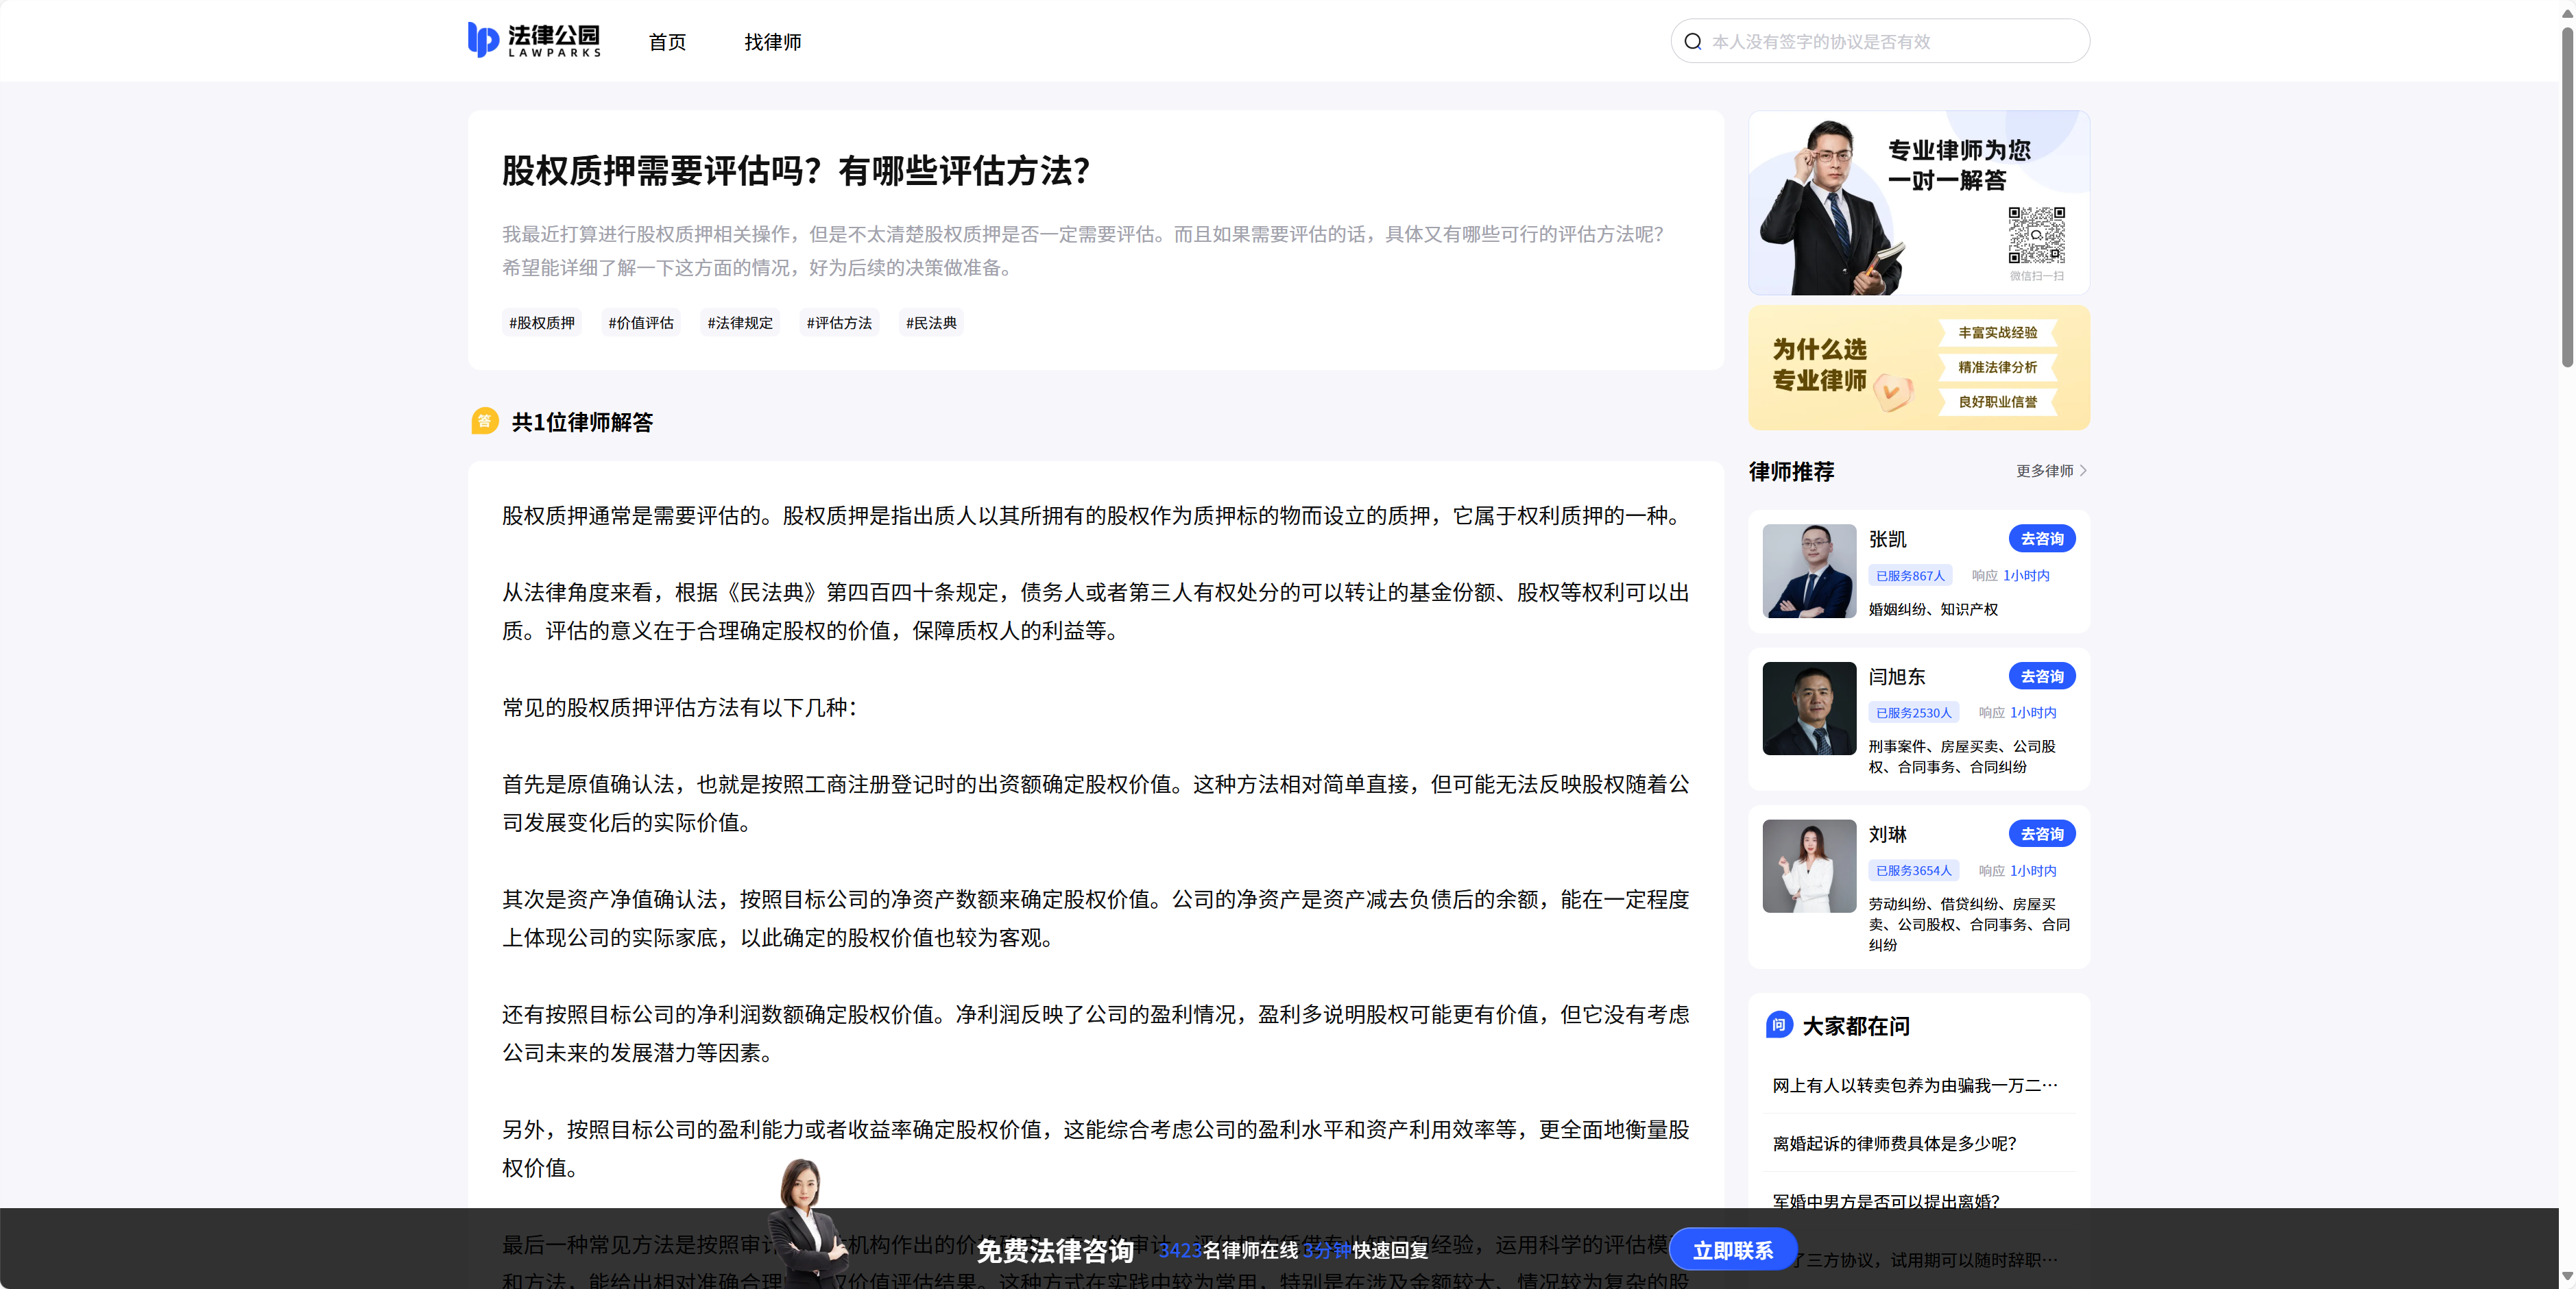
Task: Click the orange 答 answer icon
Action: [484, 421]
